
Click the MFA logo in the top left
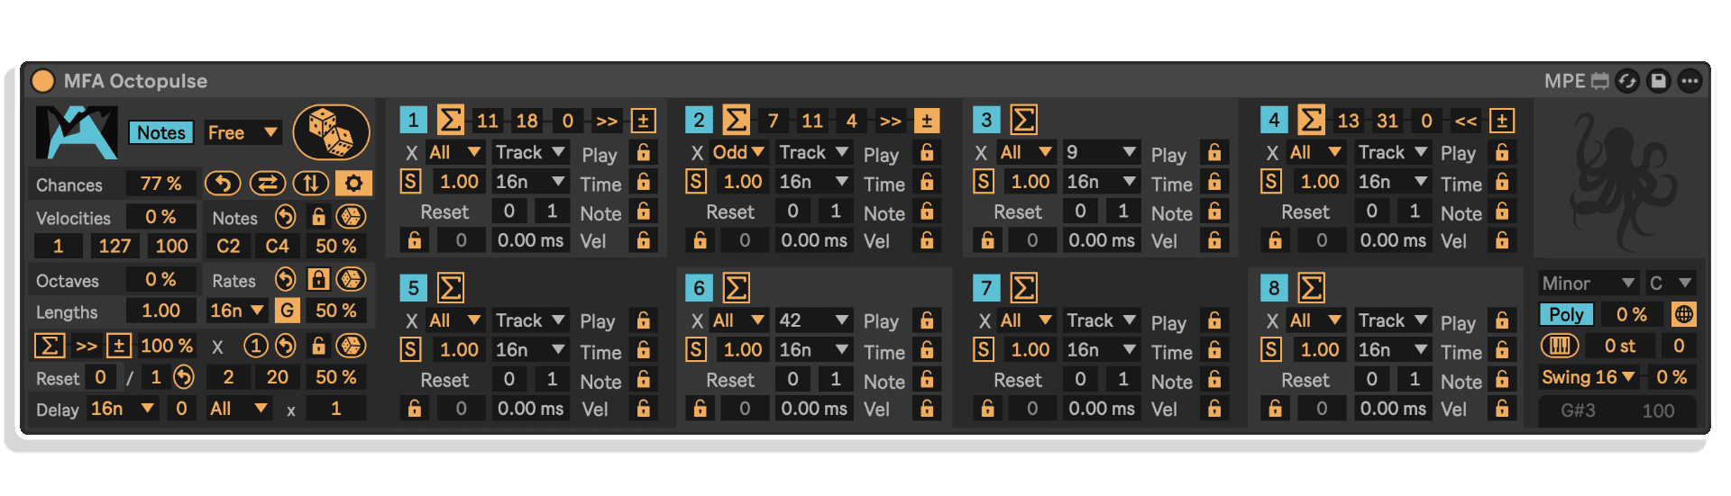77,132
